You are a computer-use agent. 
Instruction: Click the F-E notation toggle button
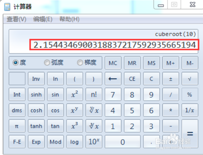(x=17, y=142)
